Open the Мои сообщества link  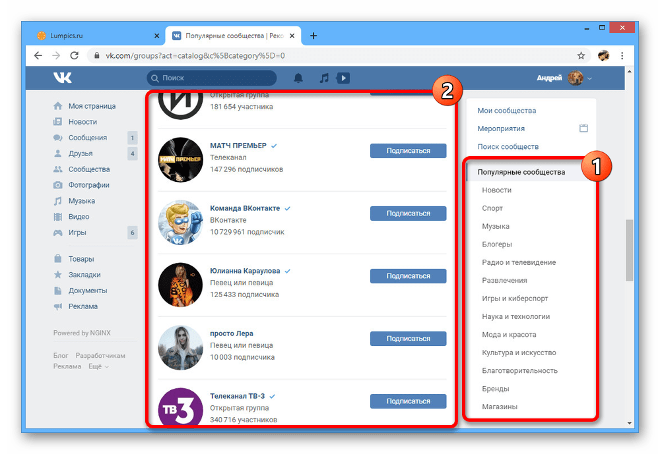tap(506, 111)
